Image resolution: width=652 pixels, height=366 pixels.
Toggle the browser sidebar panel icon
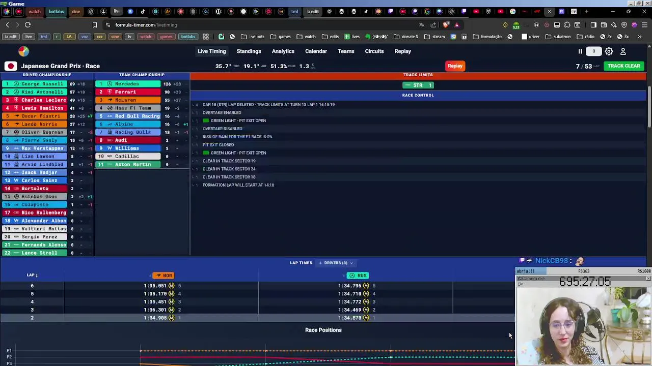point(593,25)
